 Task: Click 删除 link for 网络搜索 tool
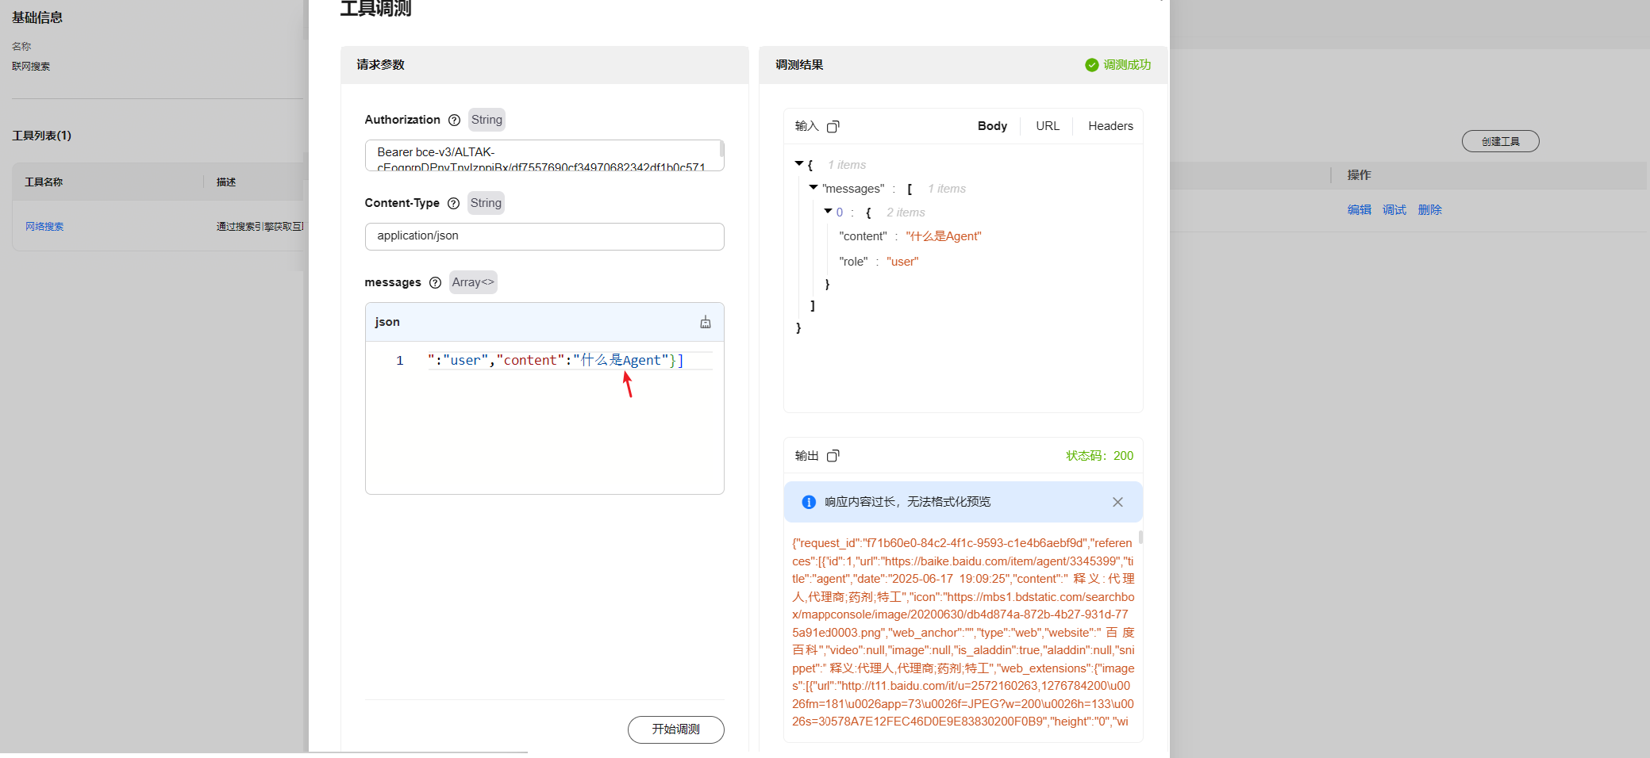[1430, 210]
